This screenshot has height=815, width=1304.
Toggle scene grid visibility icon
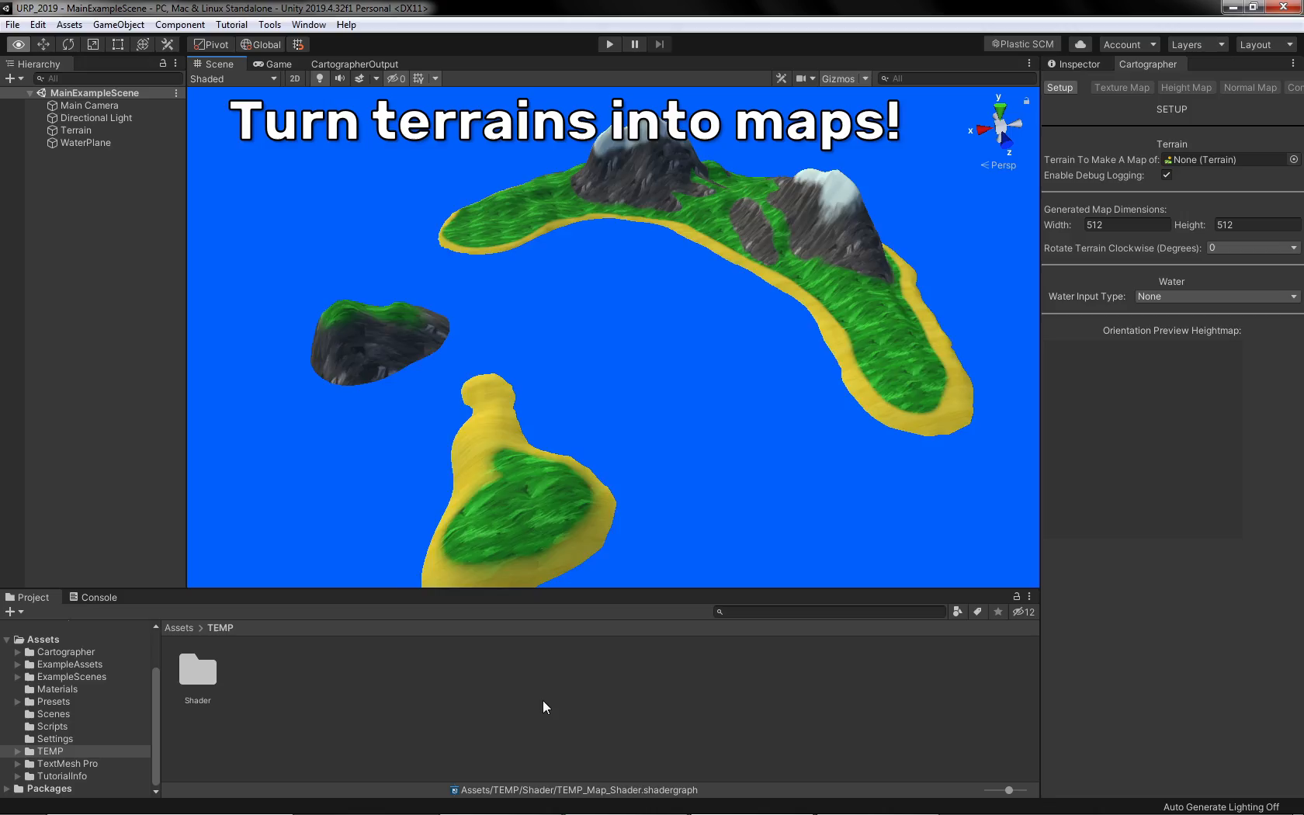tap(418, 78)
